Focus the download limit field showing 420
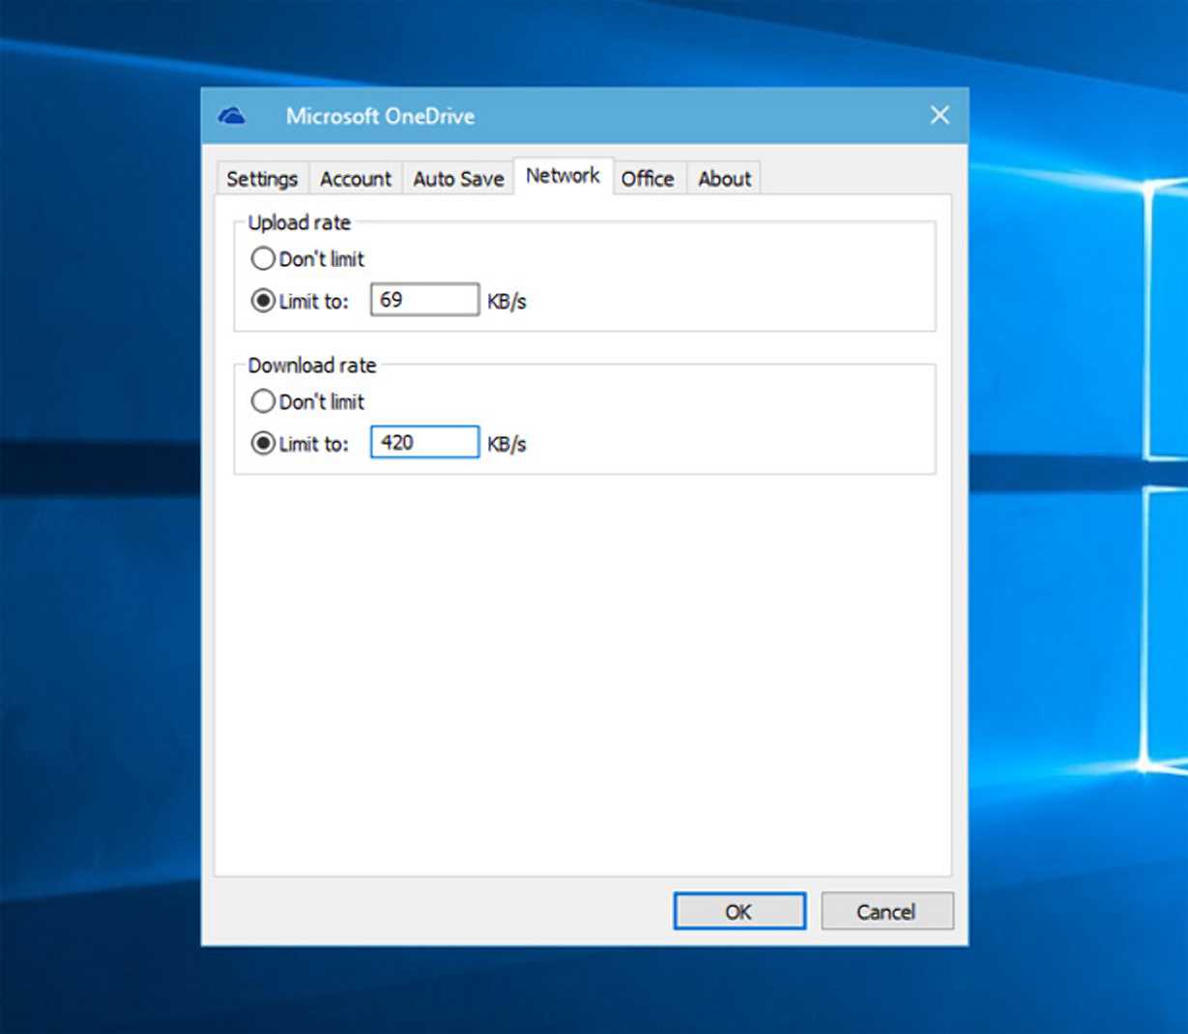 [424, 443]
